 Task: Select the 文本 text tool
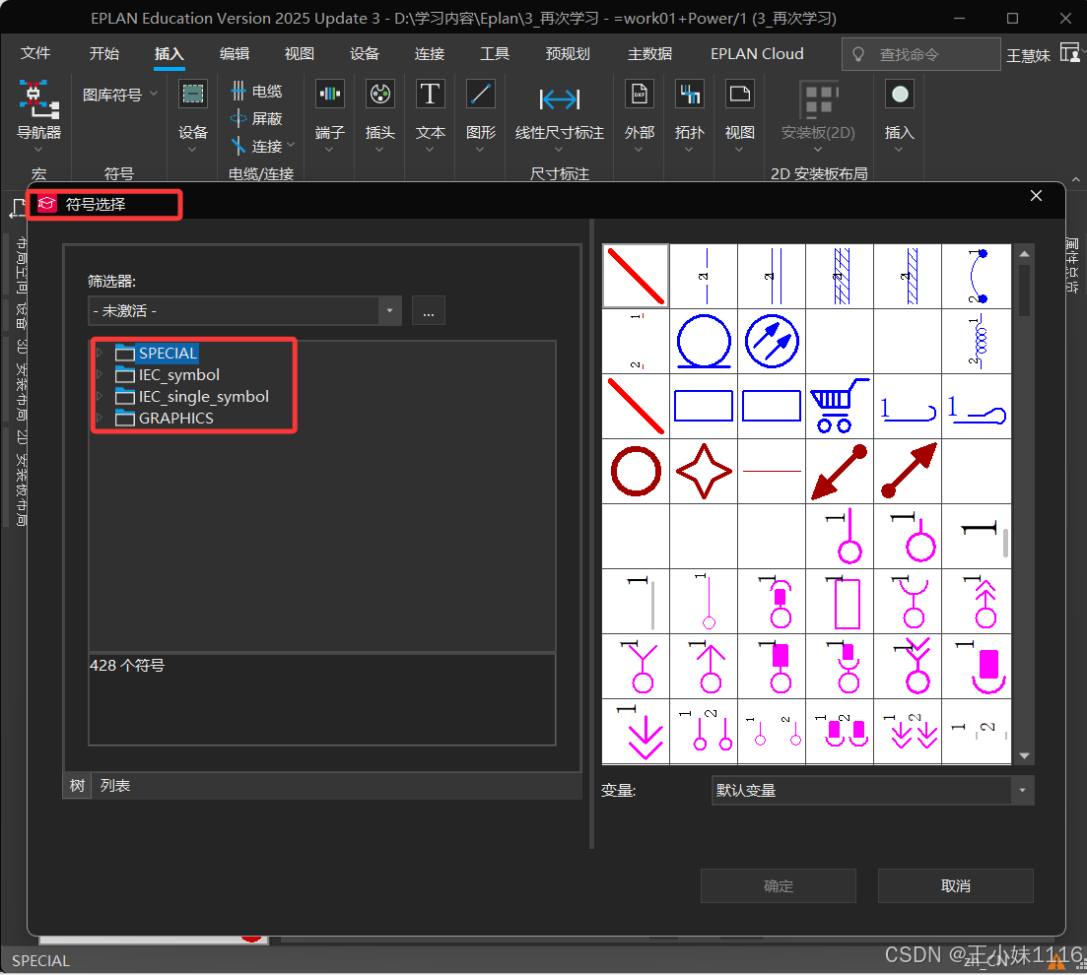click(430, 95)
